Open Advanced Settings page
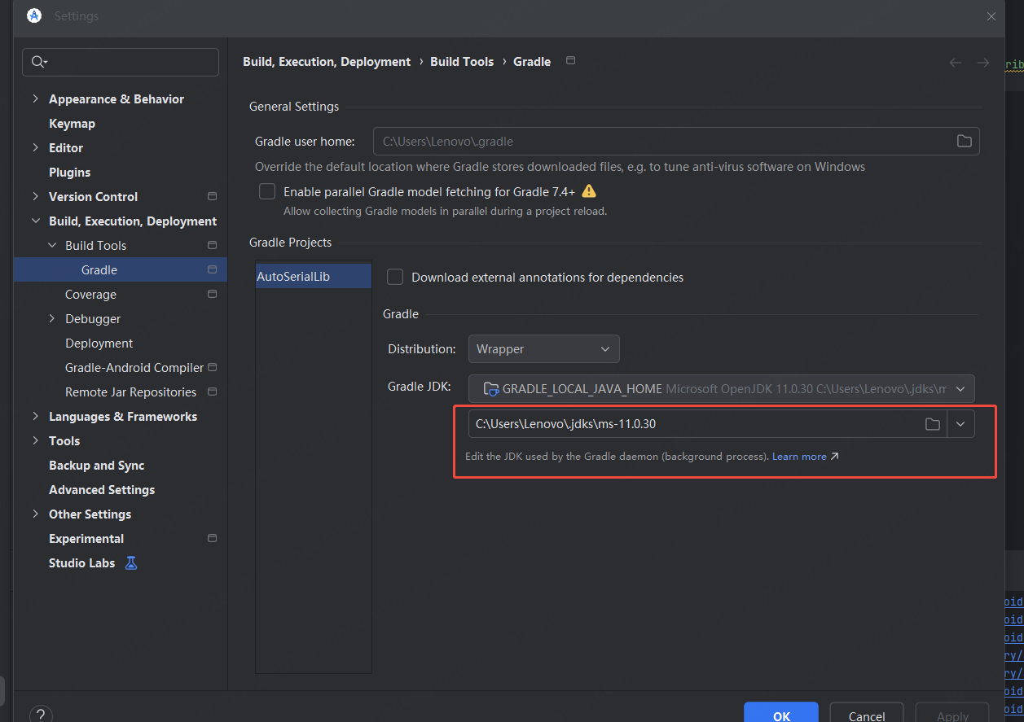 (102, 489)
